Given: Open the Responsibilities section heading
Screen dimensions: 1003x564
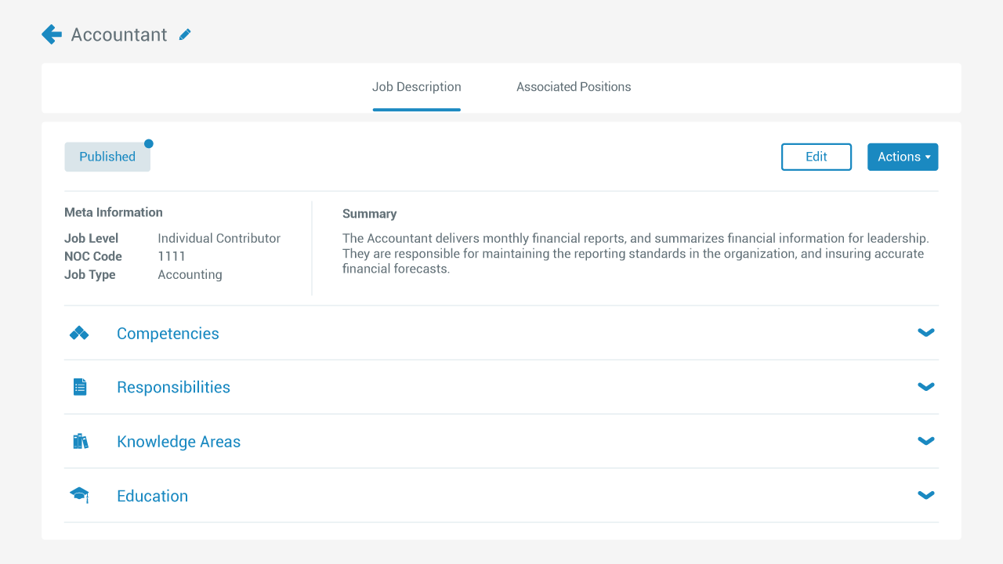Looking at the screenshot, I should [x=173, y=388].
